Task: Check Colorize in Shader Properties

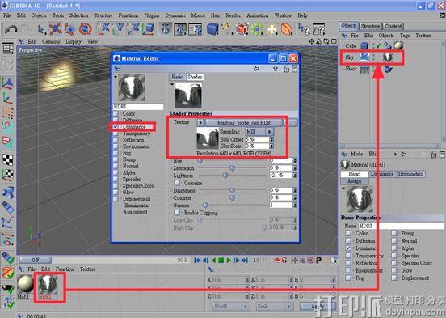Action: [177, 183]
